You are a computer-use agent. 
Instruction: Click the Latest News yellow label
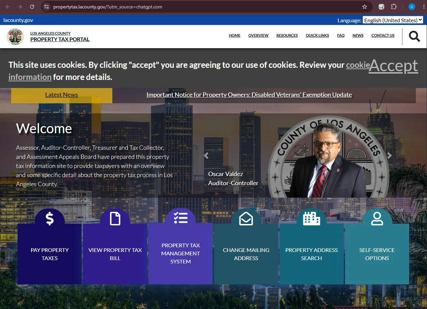coord(62,95)
